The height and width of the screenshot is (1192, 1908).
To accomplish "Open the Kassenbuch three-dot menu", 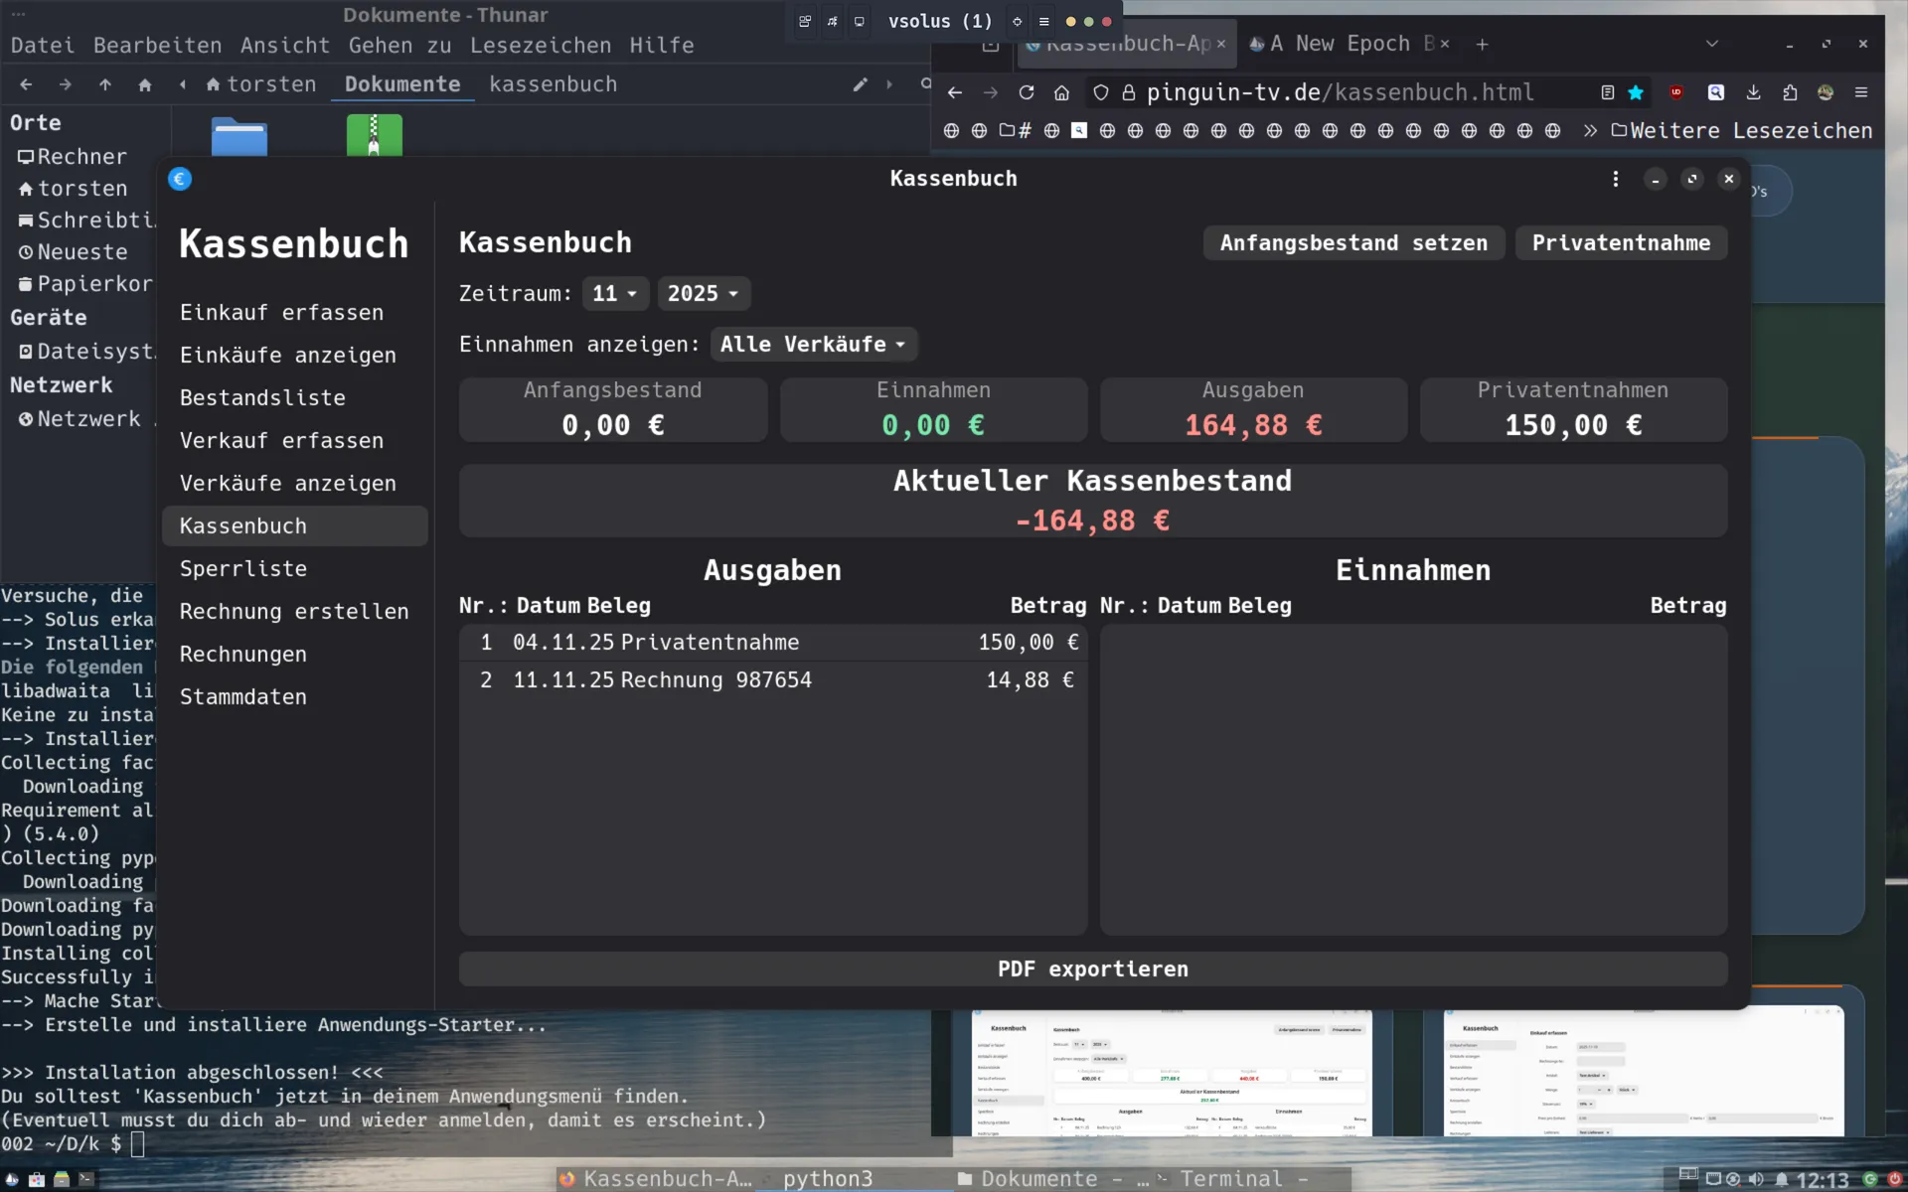I will [x=1615, y=179].
